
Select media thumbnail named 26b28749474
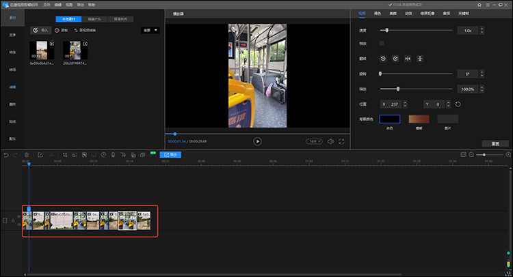pos(75,50)
